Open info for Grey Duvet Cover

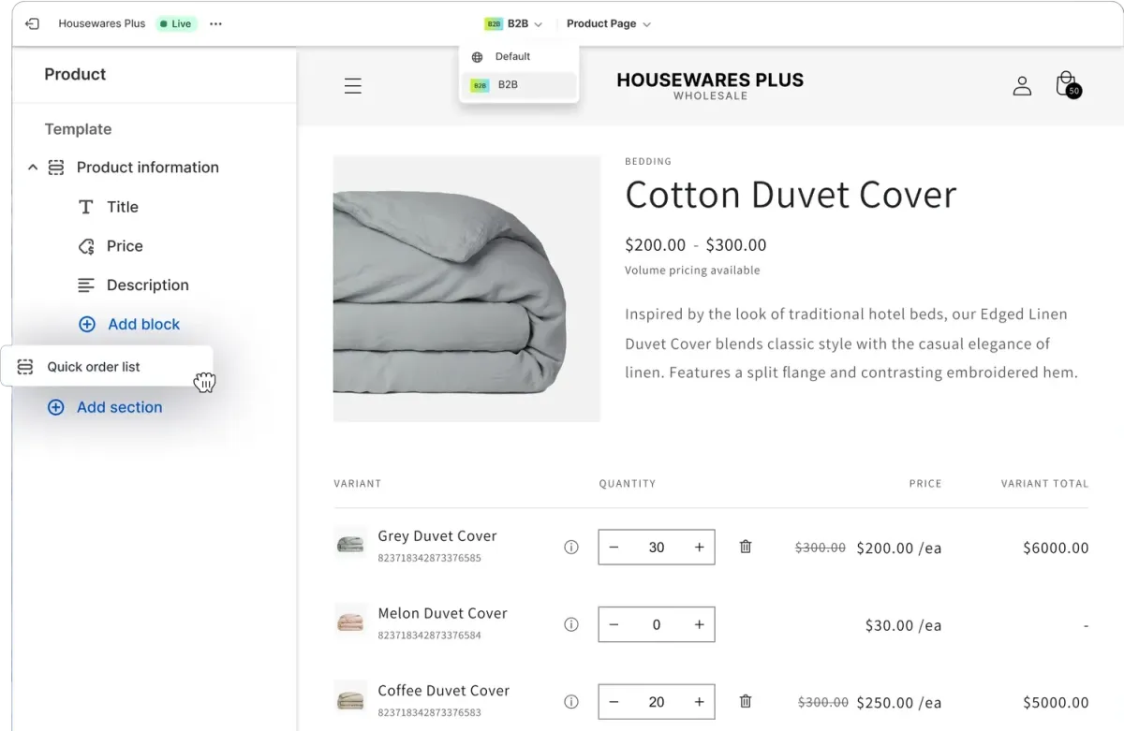[571, 548]
